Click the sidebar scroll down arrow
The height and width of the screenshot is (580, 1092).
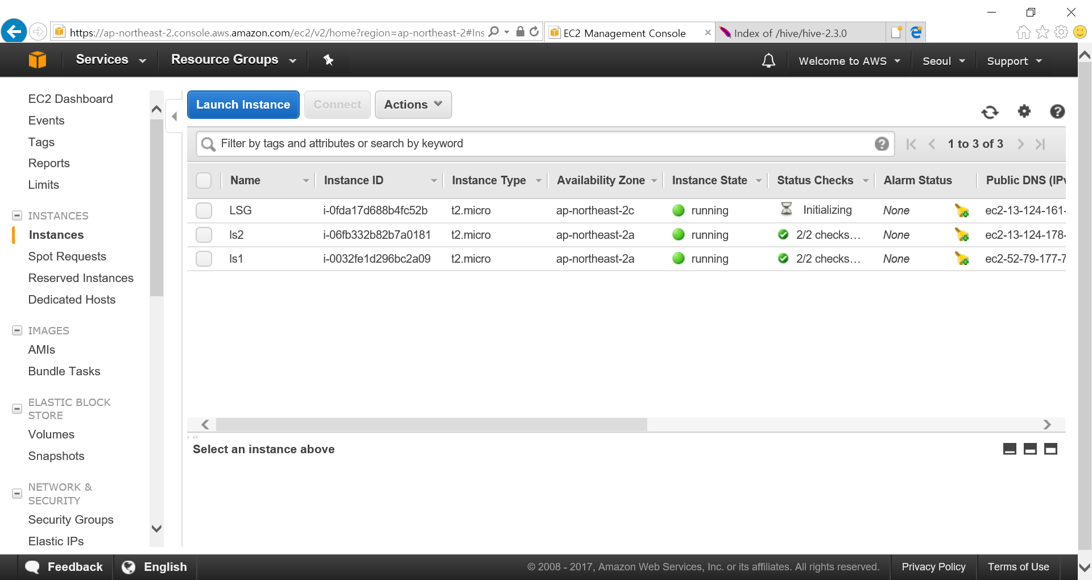[x=157, y=528]
